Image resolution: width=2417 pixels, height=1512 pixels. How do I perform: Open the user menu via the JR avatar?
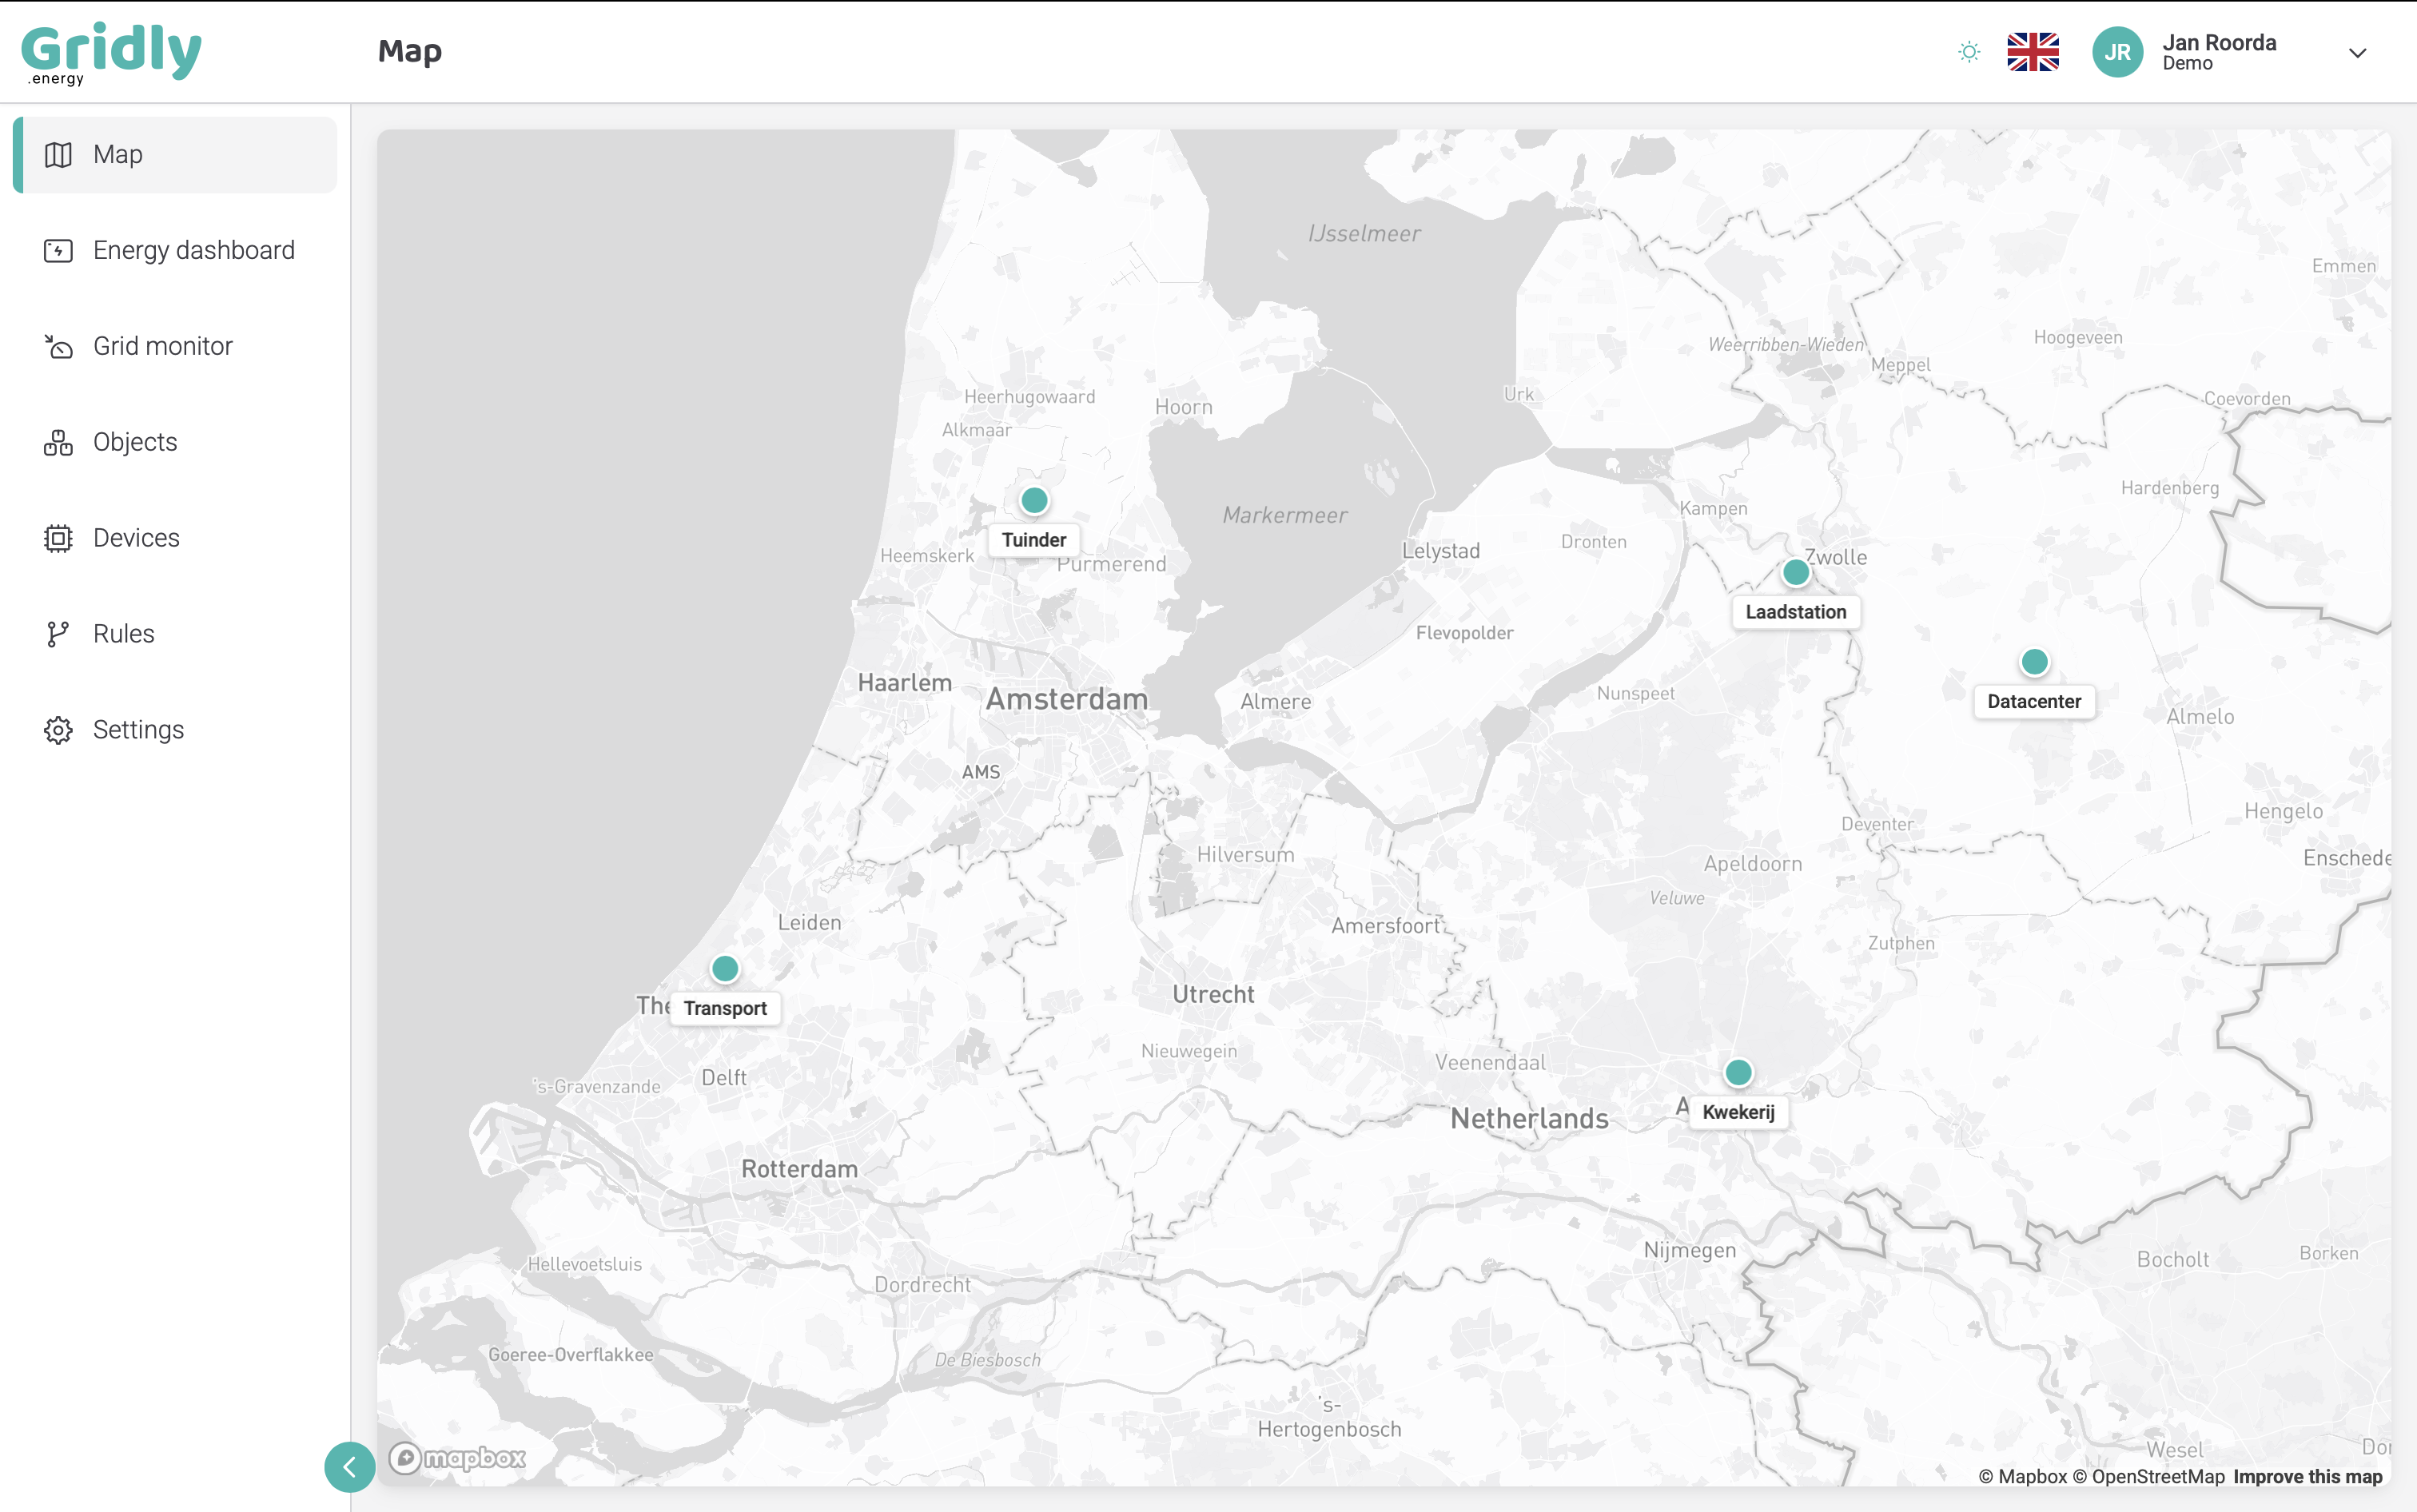coord(2119,52)
